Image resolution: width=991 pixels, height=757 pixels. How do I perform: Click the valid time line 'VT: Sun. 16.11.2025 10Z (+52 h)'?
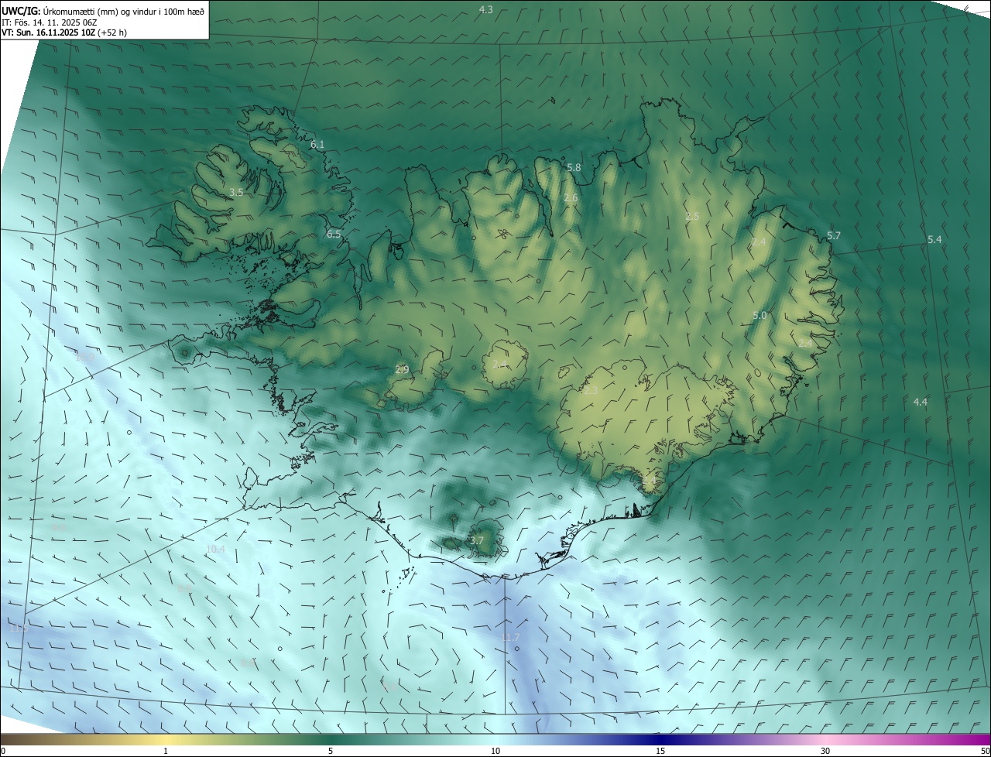point(64,33)
